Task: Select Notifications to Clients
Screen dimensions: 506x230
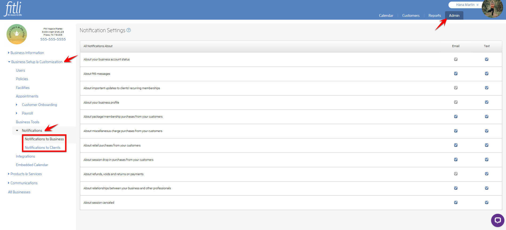Action: coord(43,147)
